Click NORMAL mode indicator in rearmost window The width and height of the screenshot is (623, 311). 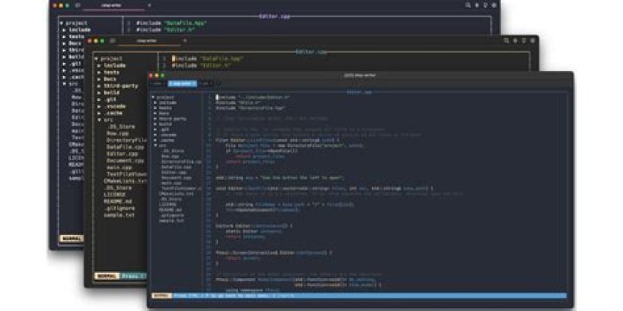pos(72,238)
